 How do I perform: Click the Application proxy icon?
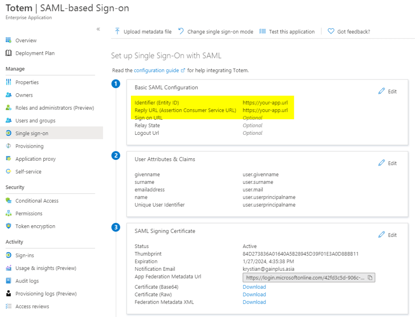point(9,158)
